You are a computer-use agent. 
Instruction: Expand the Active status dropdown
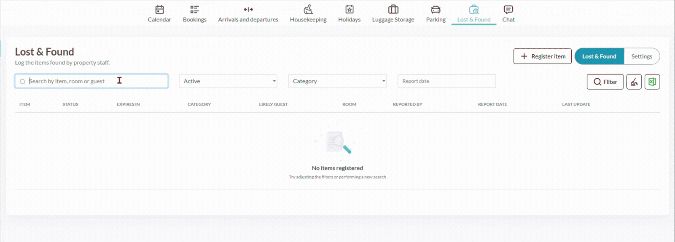click(x=228, y=81)
